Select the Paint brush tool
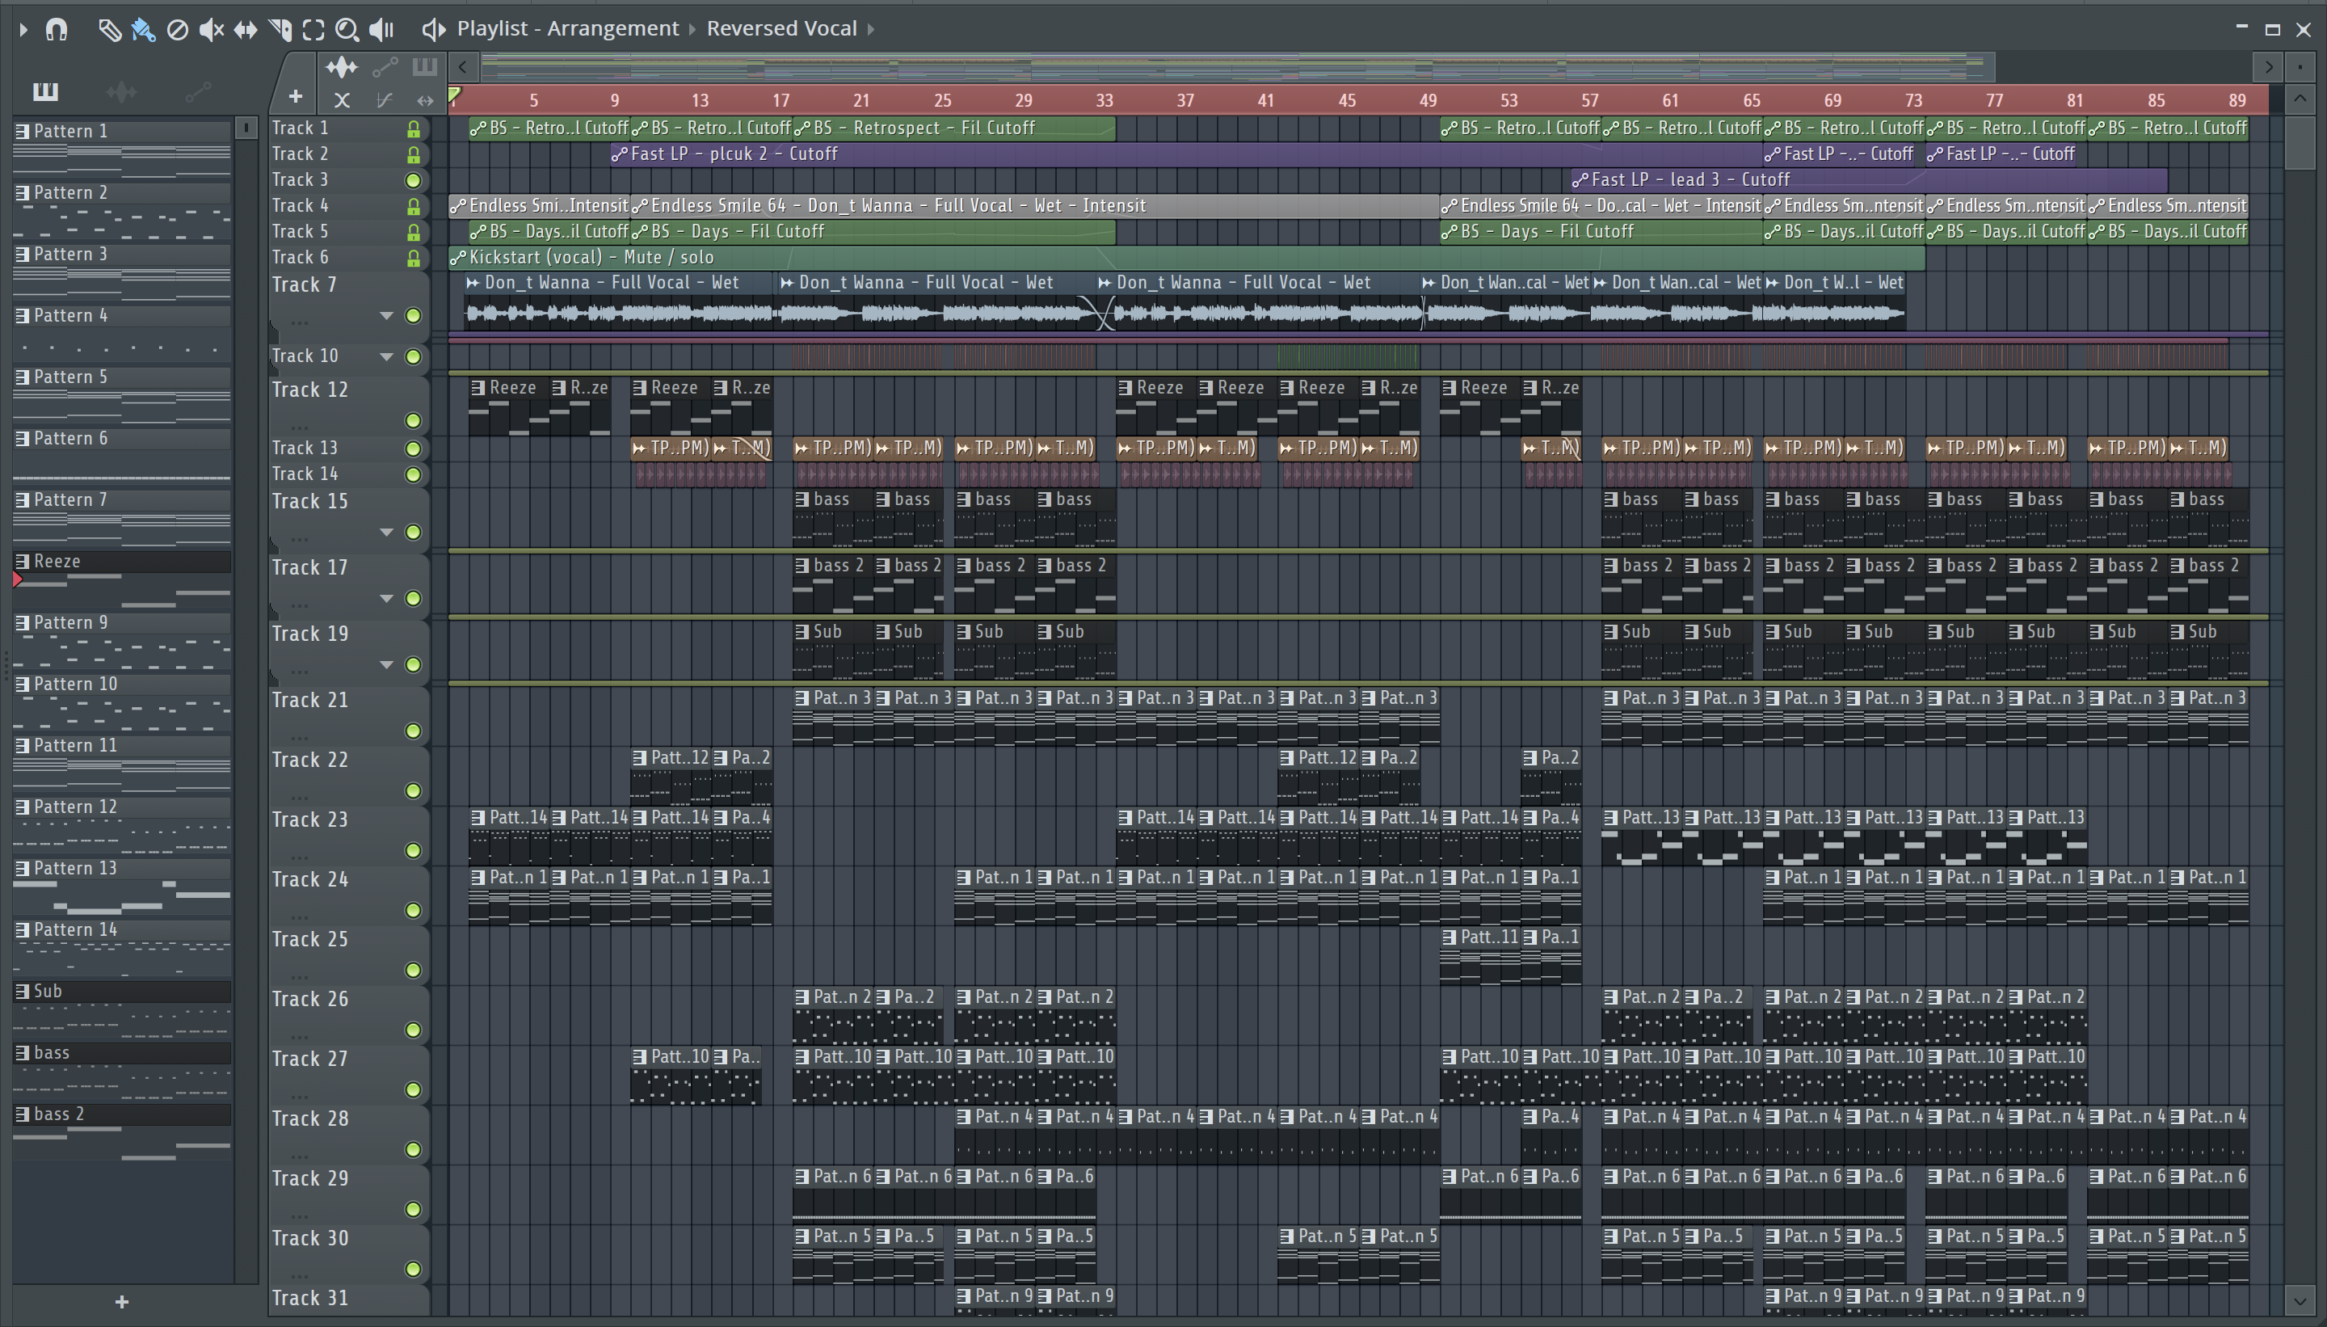This screenshot has height=1327, width=2327. coord(143,30)
